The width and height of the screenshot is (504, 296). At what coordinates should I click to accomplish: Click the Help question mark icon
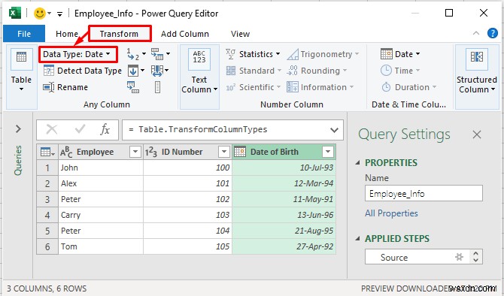click(492, 33)
